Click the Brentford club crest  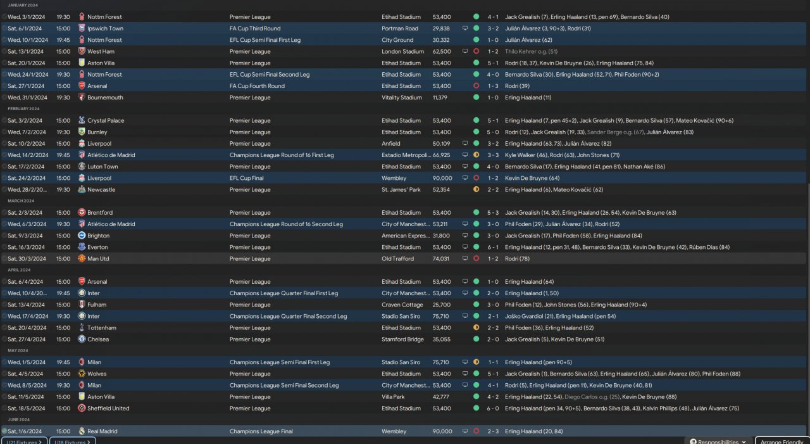tap(82, 213)
